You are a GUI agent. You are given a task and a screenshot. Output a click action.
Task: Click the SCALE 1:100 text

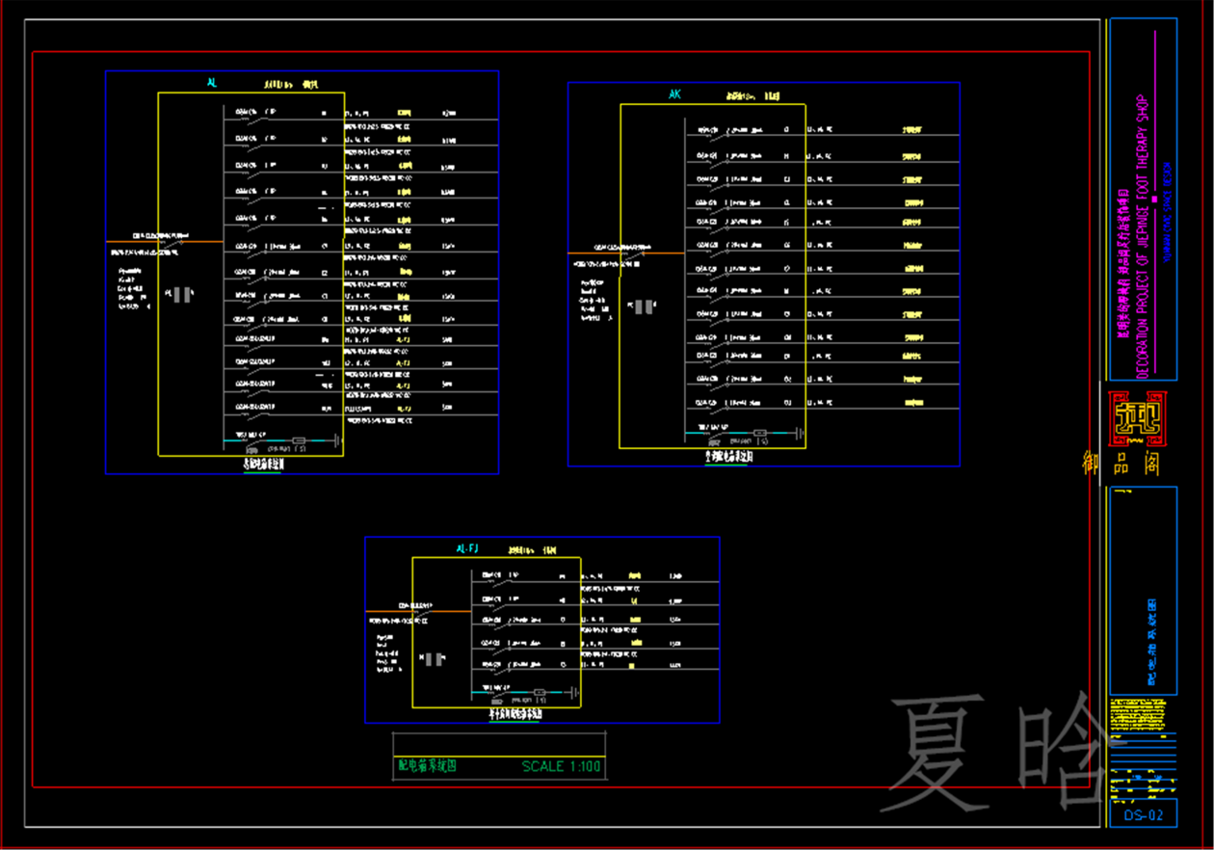tap(561, 767)
